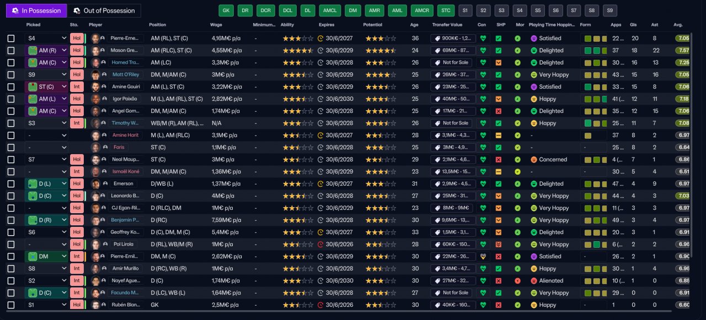The image size is (706, 320).
Task: Sort by the Wage column header
Action: [x=216, y=25]
